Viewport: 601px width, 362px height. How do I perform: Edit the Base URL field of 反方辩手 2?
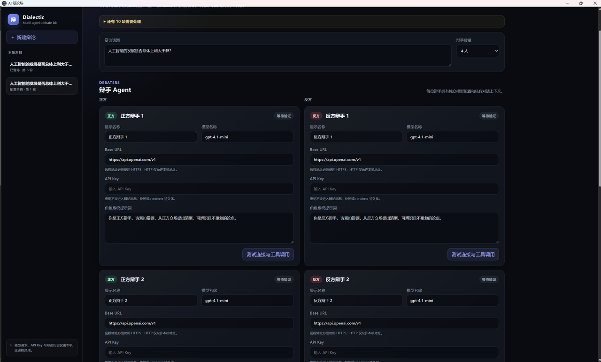[x=404, y=323]
